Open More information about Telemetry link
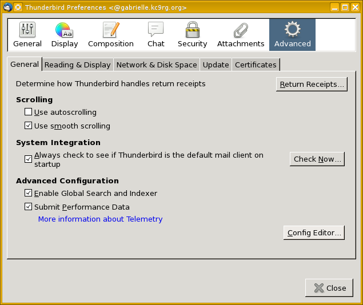Image resolution: width=363 pixels, height=305 pixels. point(100,219)
